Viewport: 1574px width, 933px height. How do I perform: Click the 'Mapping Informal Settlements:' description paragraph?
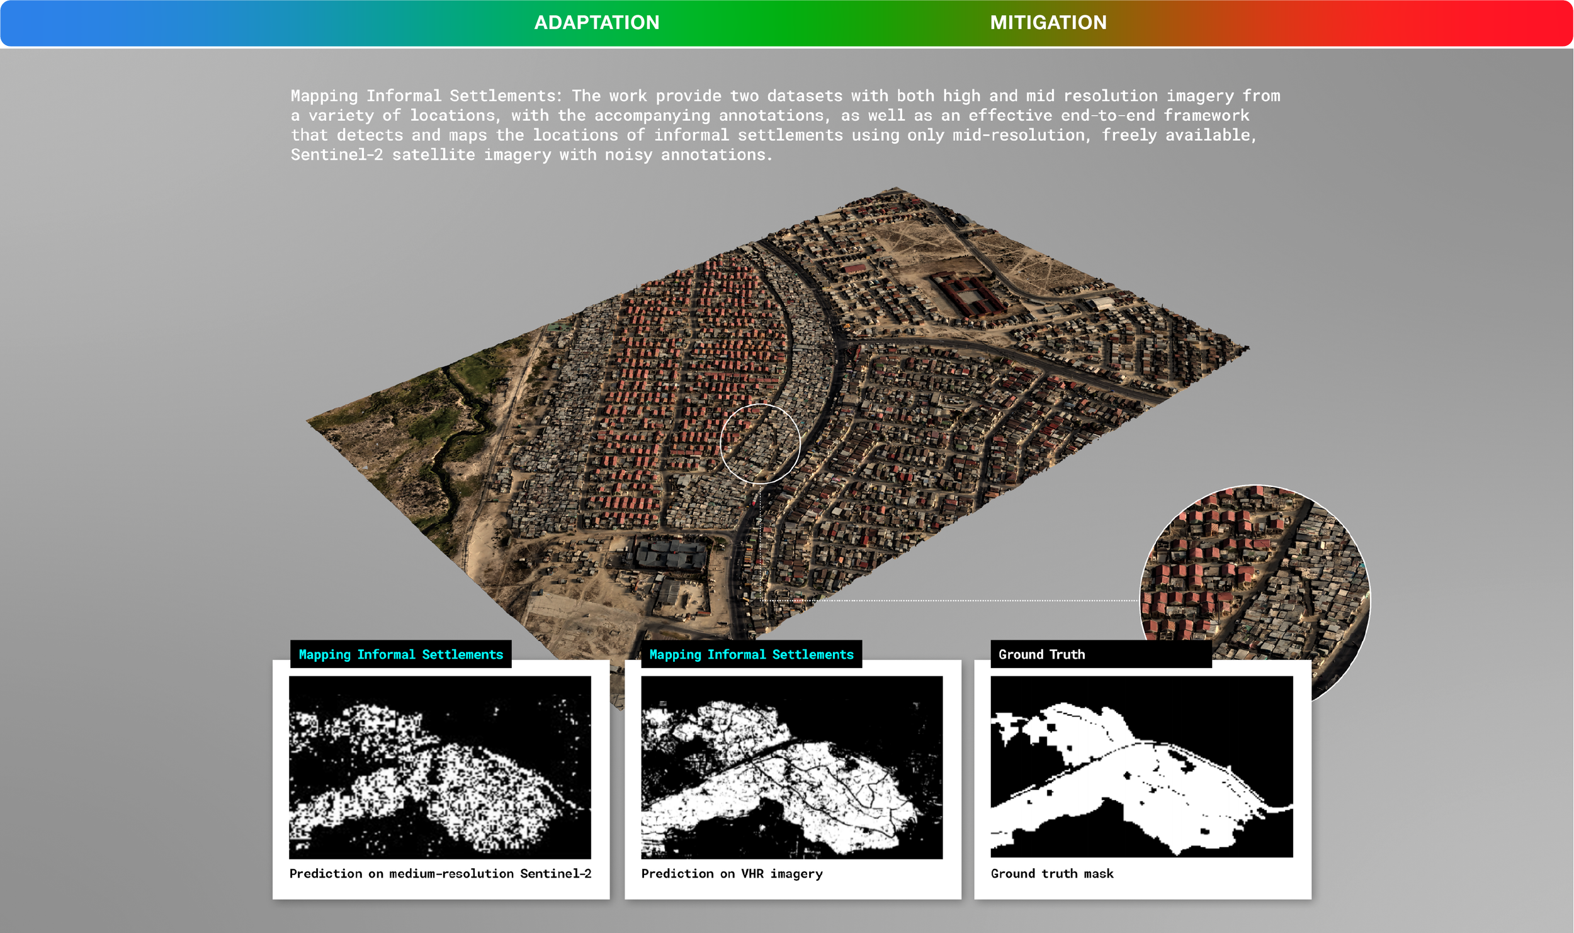pyautogui.click(x=785, y=125)
